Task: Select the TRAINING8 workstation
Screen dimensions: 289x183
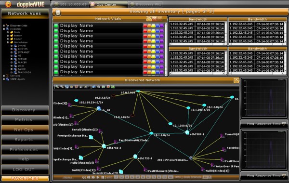Action: 24,72
